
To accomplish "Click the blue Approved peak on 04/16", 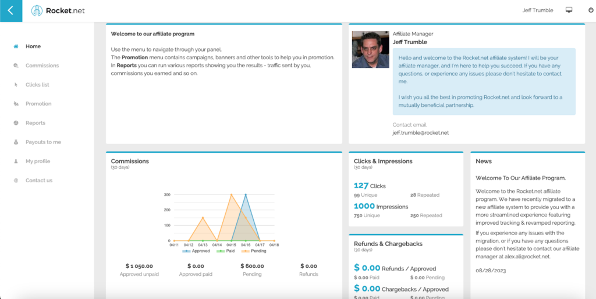I will 246,194.
